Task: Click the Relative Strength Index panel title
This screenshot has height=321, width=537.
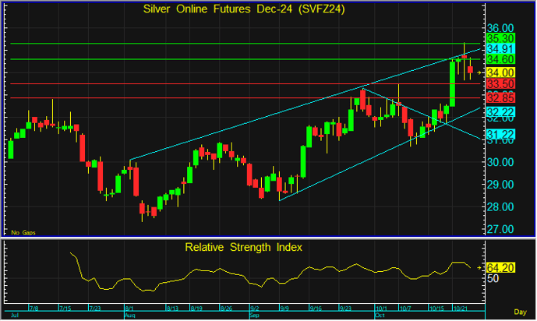Action: click(x=243, y=247)
